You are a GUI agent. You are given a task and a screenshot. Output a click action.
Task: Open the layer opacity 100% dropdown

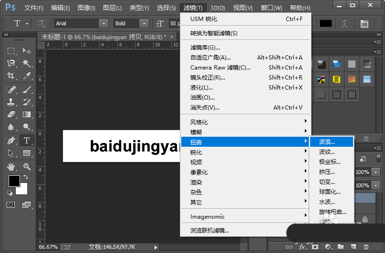click(x=375, y=172)
